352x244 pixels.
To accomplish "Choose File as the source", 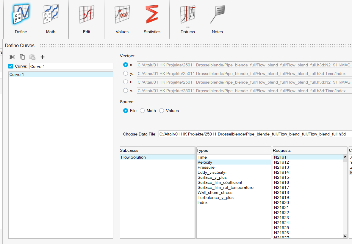I will click(126, 111).
